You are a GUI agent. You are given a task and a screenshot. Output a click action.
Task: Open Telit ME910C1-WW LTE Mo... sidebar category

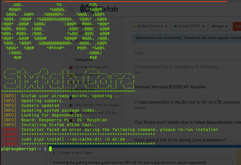click(x=97, y=113)
